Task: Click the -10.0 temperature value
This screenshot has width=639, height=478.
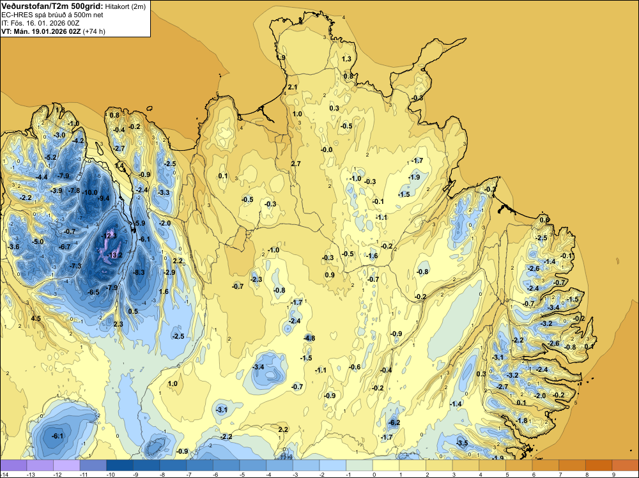Action: (x=89, y=192)
